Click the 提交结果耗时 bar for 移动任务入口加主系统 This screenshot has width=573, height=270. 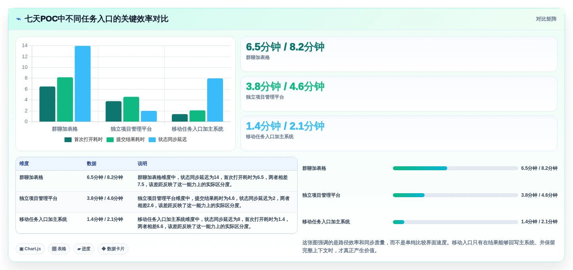198,116
